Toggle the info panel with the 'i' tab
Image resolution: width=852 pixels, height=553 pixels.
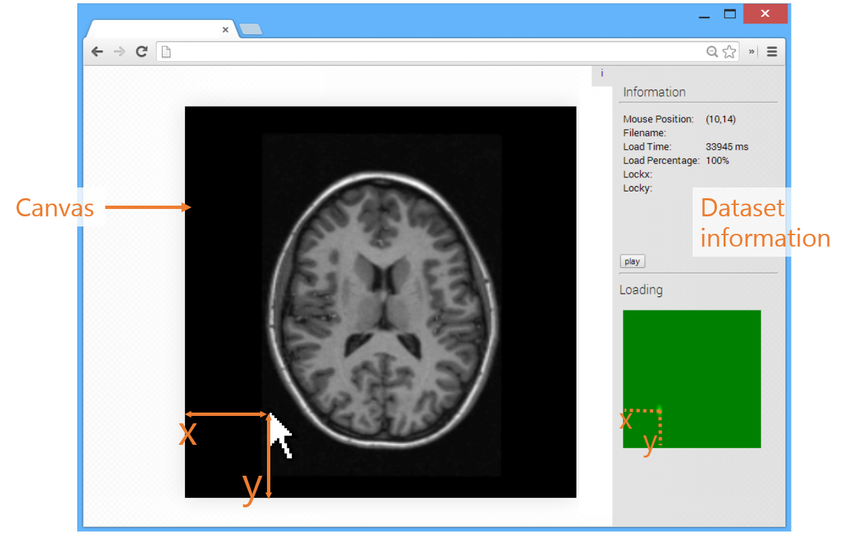(602, 73)
